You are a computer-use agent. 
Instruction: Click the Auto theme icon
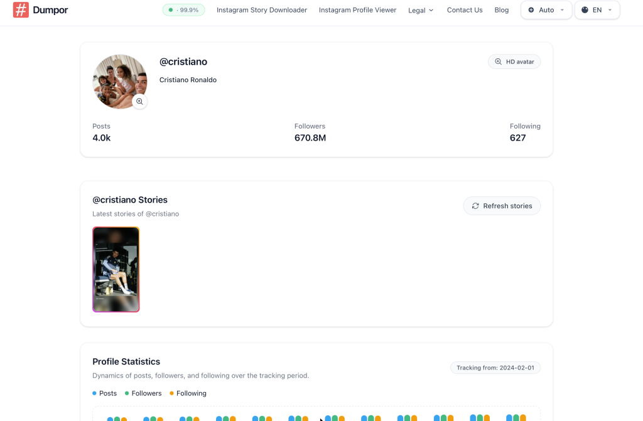(x=531, y=10)
